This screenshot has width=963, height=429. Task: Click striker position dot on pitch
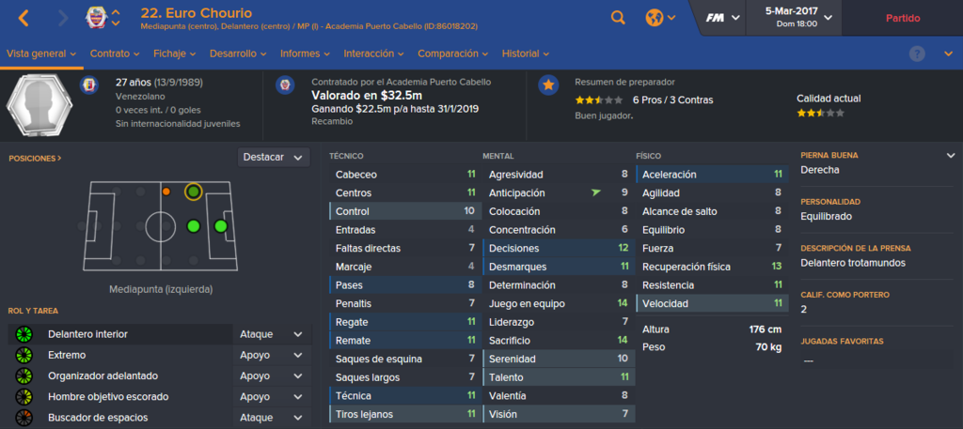tap(221, 226)
